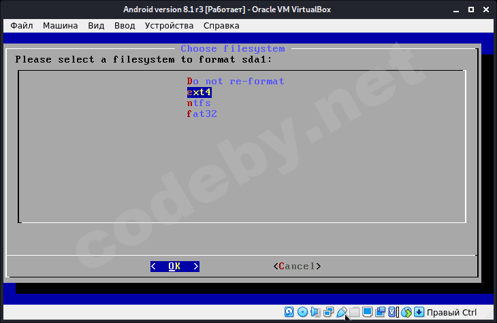
Task: Open the hard disk activity indicator
Action: [x=289, y=312]
